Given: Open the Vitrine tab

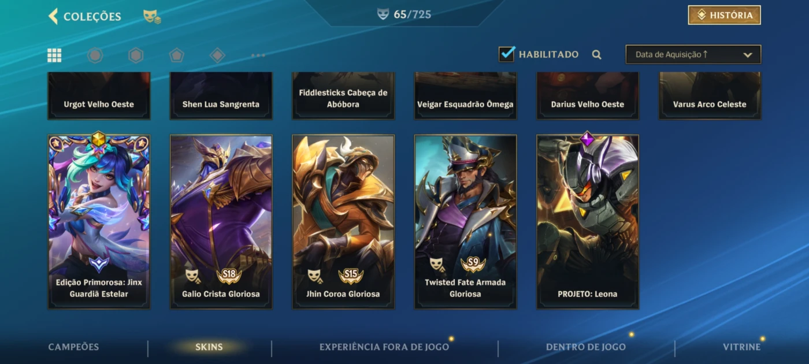Looking at the screenshot, I should tap(742, 347).
